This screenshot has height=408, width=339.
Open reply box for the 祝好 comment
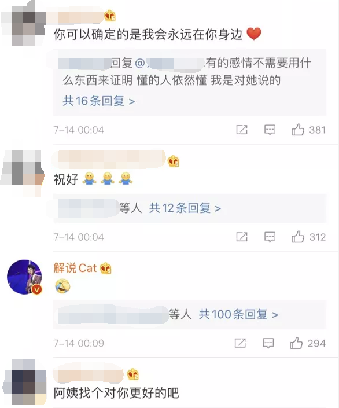[x=270, y=237]
